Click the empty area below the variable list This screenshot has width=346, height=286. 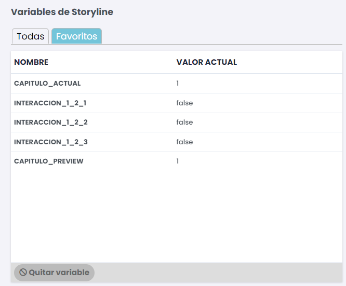coord(177,217)
